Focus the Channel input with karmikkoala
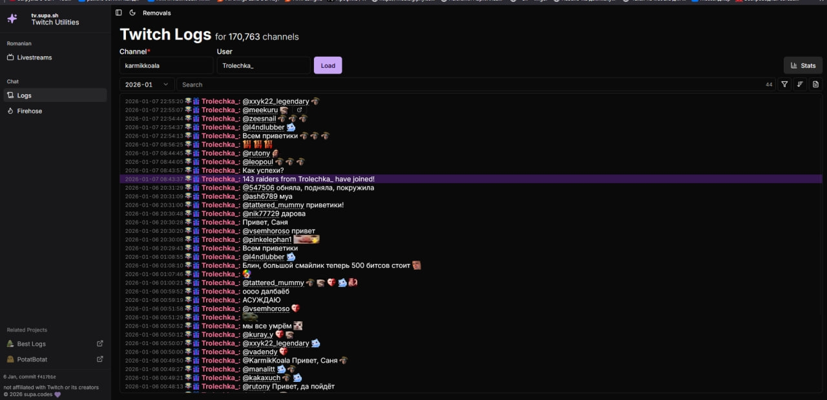Viewport: 827px width, 400px height. [x=166, y=65]
